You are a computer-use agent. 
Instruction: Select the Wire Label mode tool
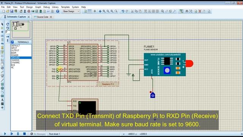coord(2,36)
